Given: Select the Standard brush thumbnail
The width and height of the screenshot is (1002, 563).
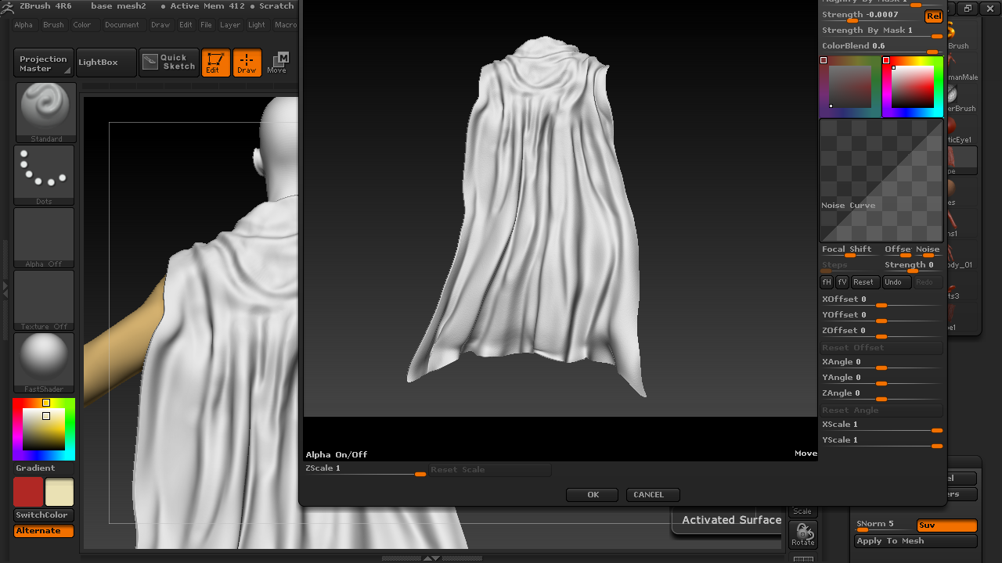Looking at the screenshot, I should (46, 112).
